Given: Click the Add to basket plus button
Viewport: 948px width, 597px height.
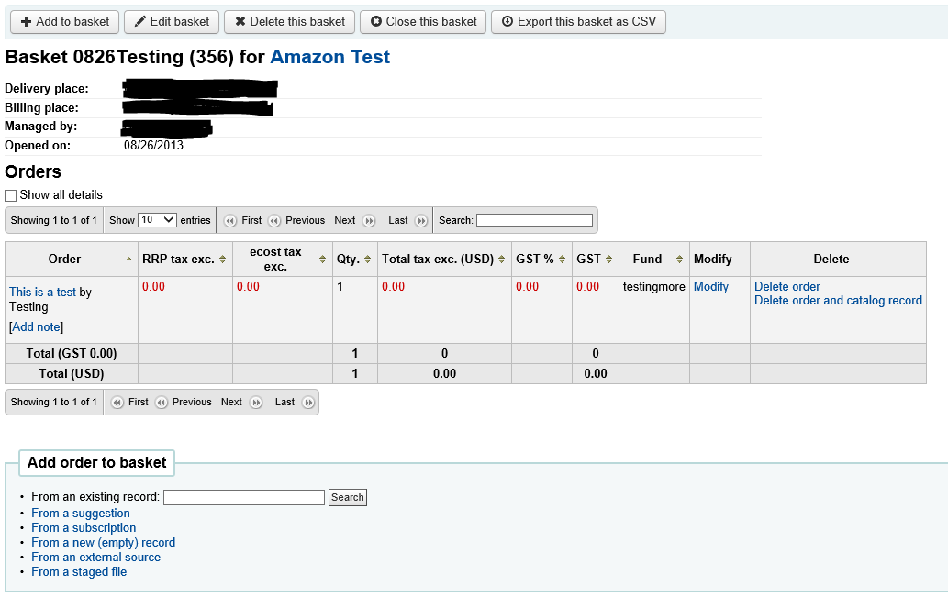Looking at the screenshot, I should tap(64, 21).
